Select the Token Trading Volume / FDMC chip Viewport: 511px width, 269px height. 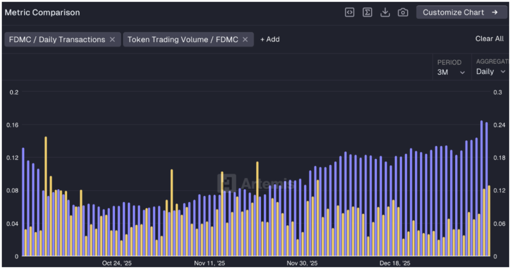coord(183,39)
